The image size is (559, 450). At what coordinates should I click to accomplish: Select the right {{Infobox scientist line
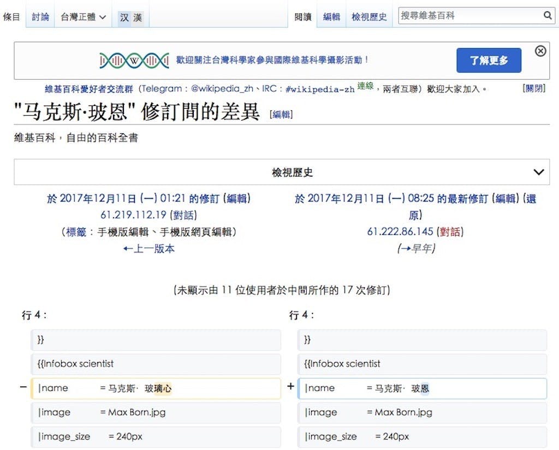pyautogui.click(x=422, y=364)
